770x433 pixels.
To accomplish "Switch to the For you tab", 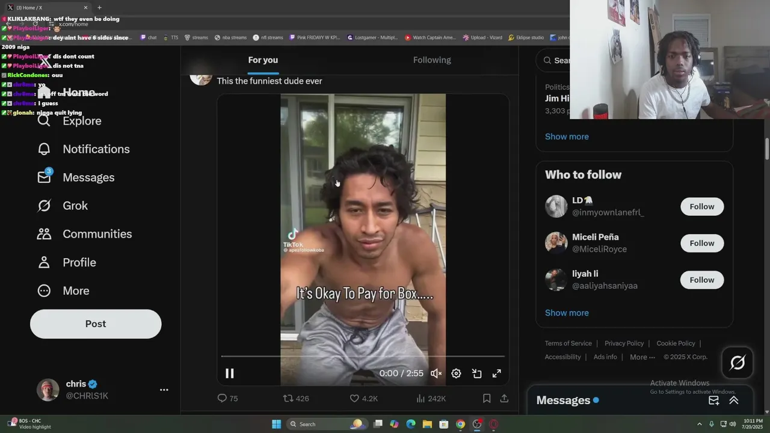I will coord(263,60).
